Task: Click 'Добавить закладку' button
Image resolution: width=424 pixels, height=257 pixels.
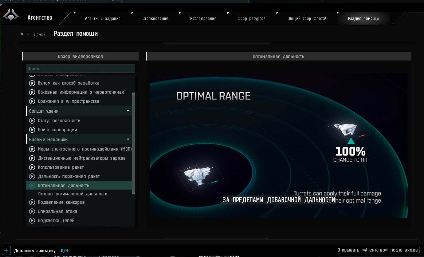Action: (35, 251)
